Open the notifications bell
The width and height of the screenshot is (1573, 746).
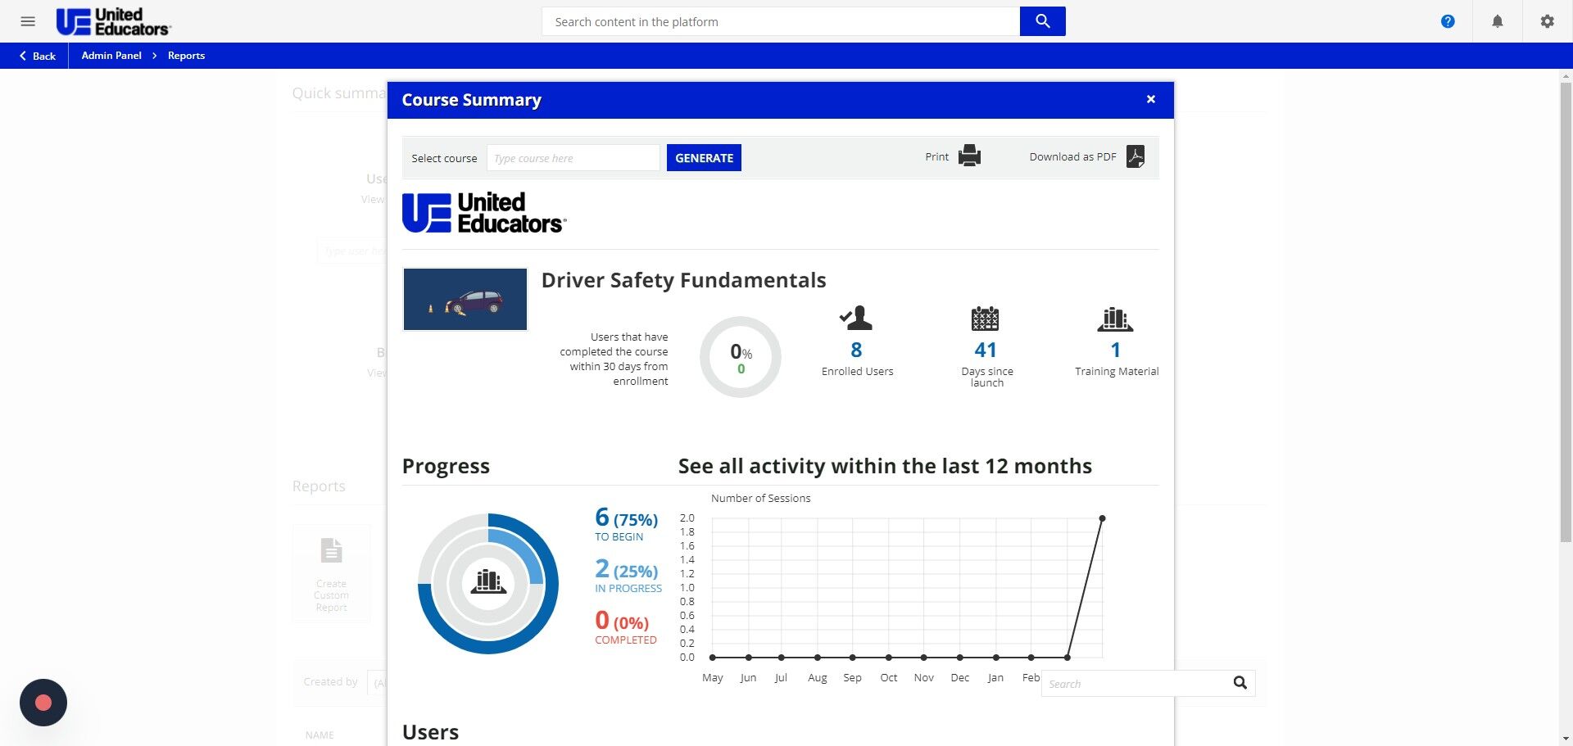(1497, 21)
